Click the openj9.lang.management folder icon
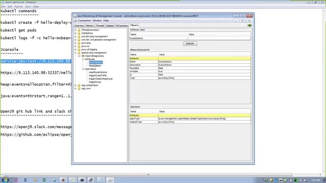Image resolution: width=326 pixels, height=183 pixels. pos(79,53)
